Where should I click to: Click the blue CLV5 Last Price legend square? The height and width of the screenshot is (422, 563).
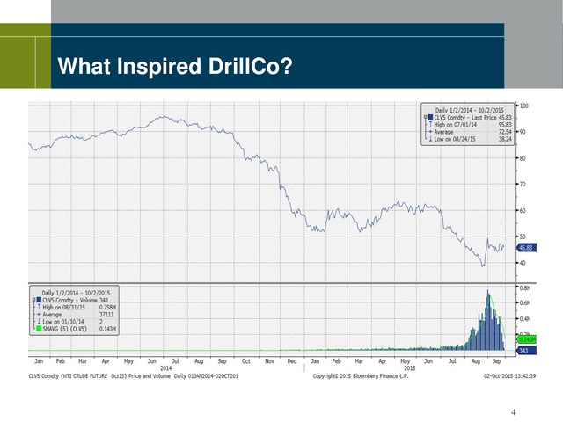tap(430, 117)
